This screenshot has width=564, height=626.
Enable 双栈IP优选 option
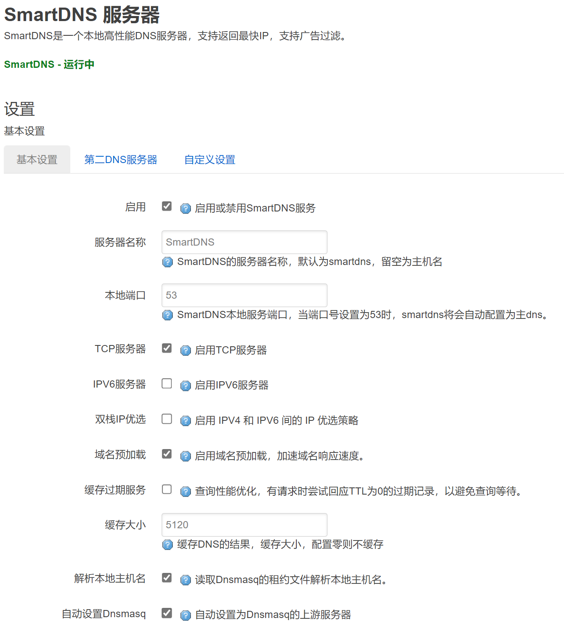click(x=167, y=419)
